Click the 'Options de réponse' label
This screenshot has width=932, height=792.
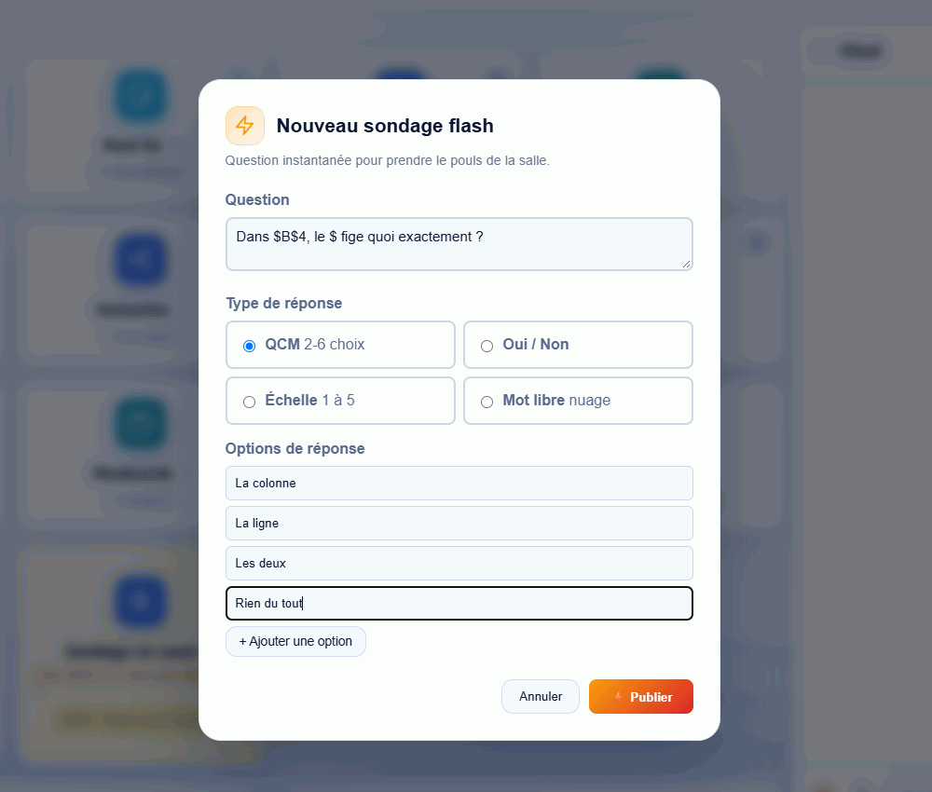coord(295,448)
